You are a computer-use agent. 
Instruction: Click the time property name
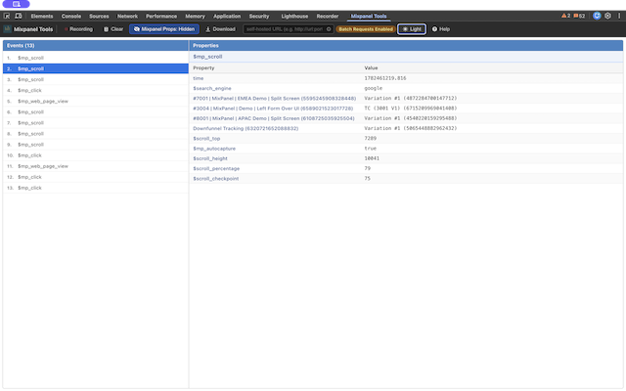[x=198, y=78]
